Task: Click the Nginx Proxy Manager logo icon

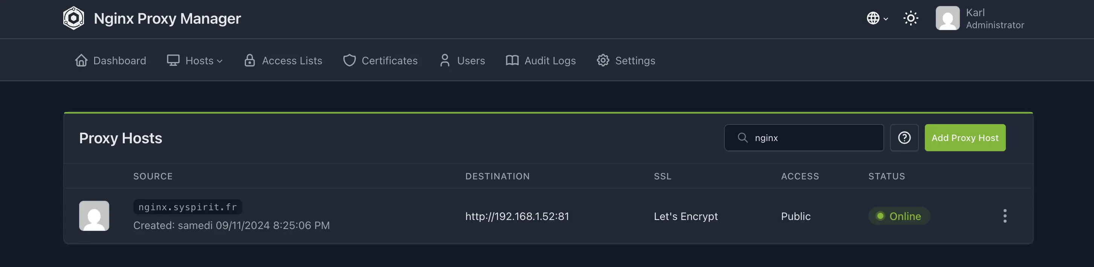Action: [74, 18]
